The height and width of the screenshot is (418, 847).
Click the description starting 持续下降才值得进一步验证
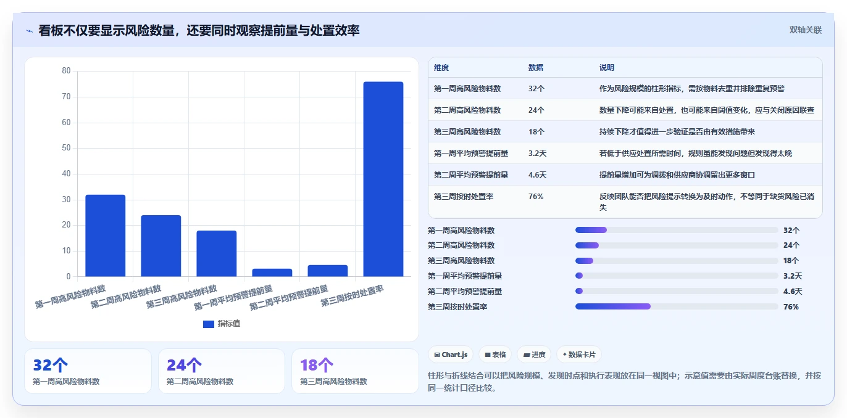677,132
